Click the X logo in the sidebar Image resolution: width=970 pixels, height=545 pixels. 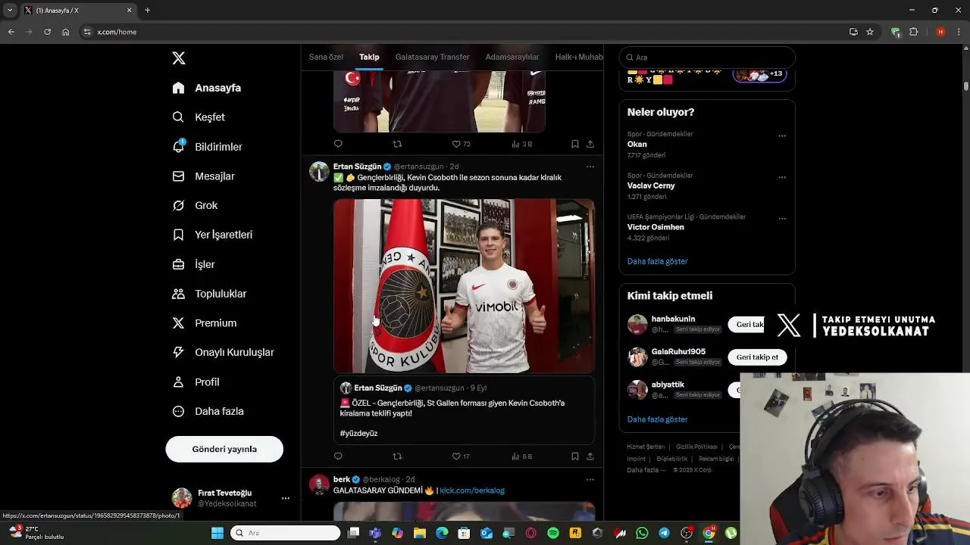point(179,58)
